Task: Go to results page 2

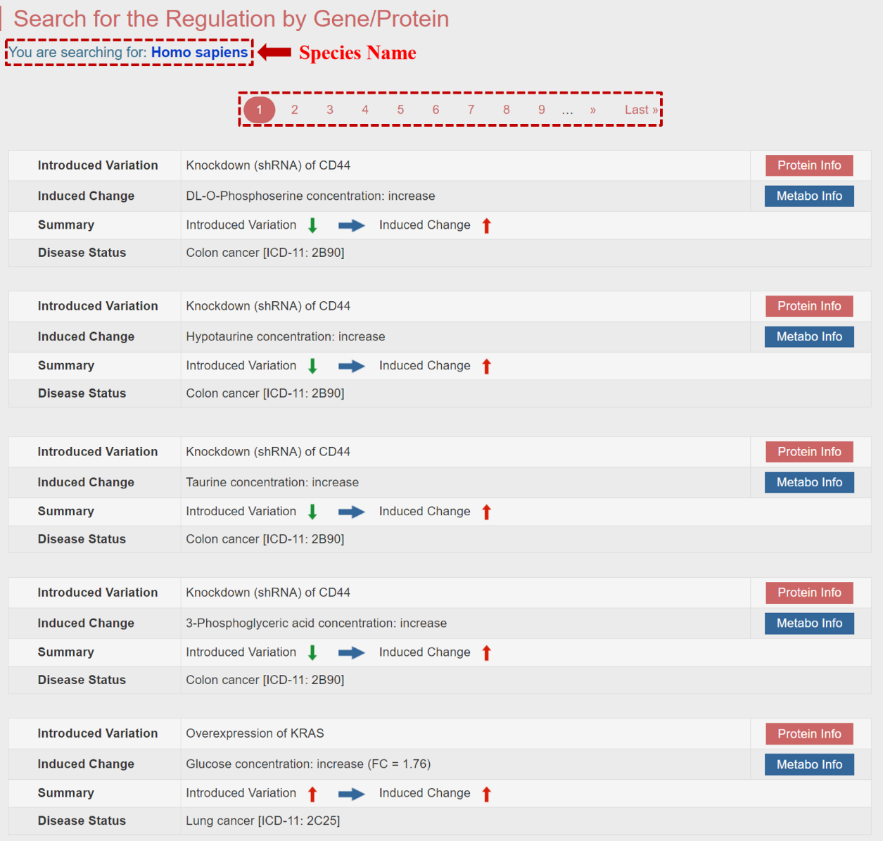Action: (x=294, y=110)
